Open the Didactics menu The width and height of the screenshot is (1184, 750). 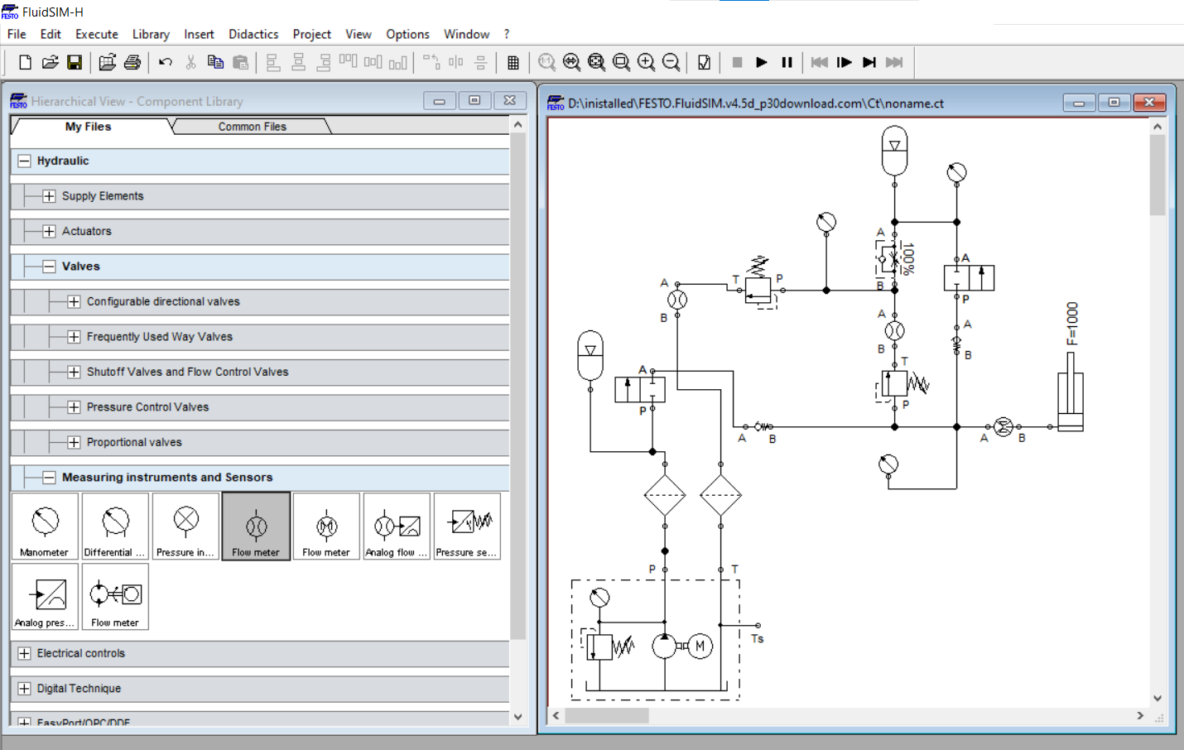(x=253, y=34)
